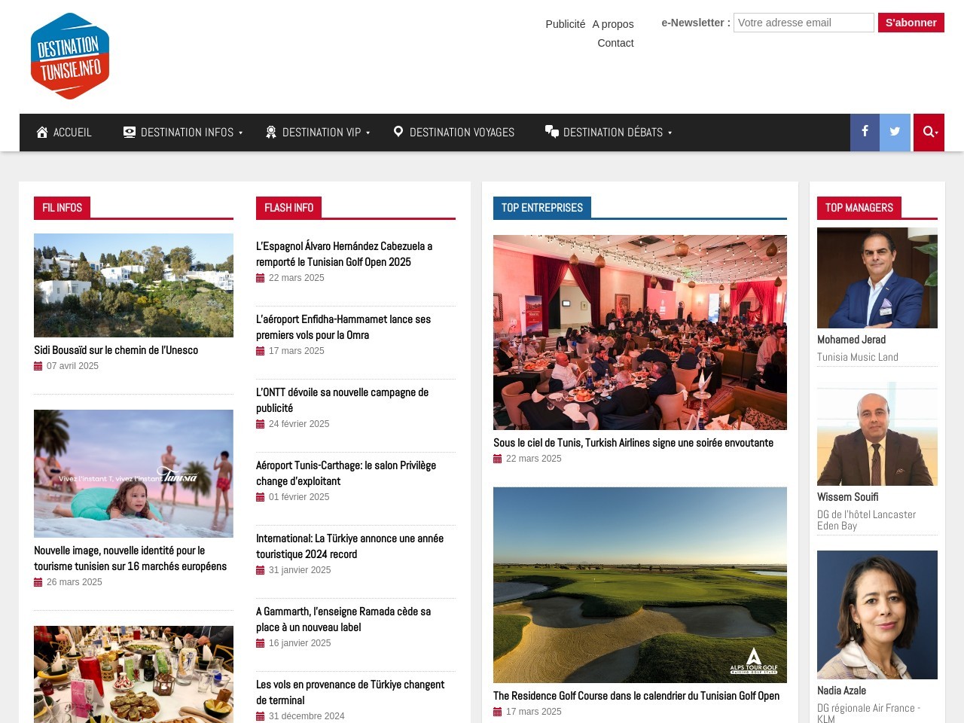Click the Destination VIP badge icon
964x723 pixels.
pos(271,132)
